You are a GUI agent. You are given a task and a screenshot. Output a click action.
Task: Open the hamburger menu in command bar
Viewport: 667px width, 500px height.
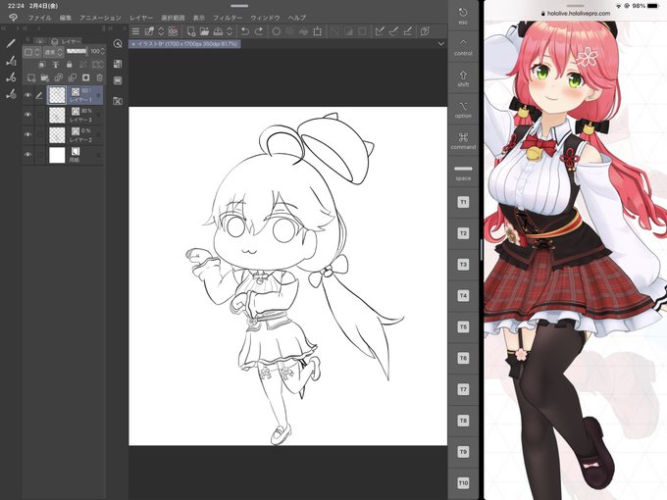coord(135,31)
